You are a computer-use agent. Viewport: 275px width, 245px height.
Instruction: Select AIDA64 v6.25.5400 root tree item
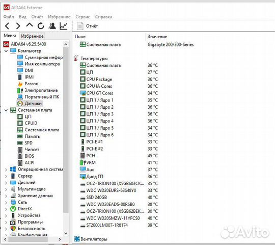25,44
